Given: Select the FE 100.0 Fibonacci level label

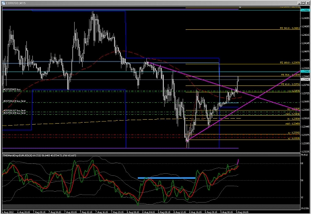Looking at the screenshot, I should [x=290, y=63].
